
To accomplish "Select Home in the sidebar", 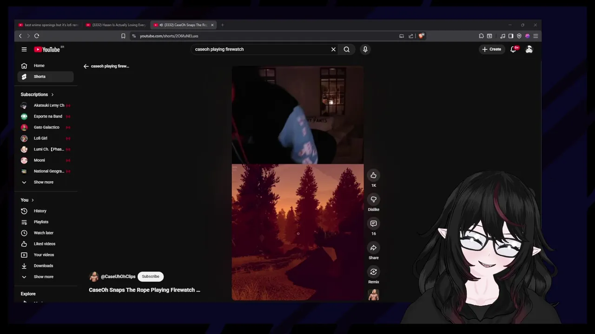I will click(46, 66).
